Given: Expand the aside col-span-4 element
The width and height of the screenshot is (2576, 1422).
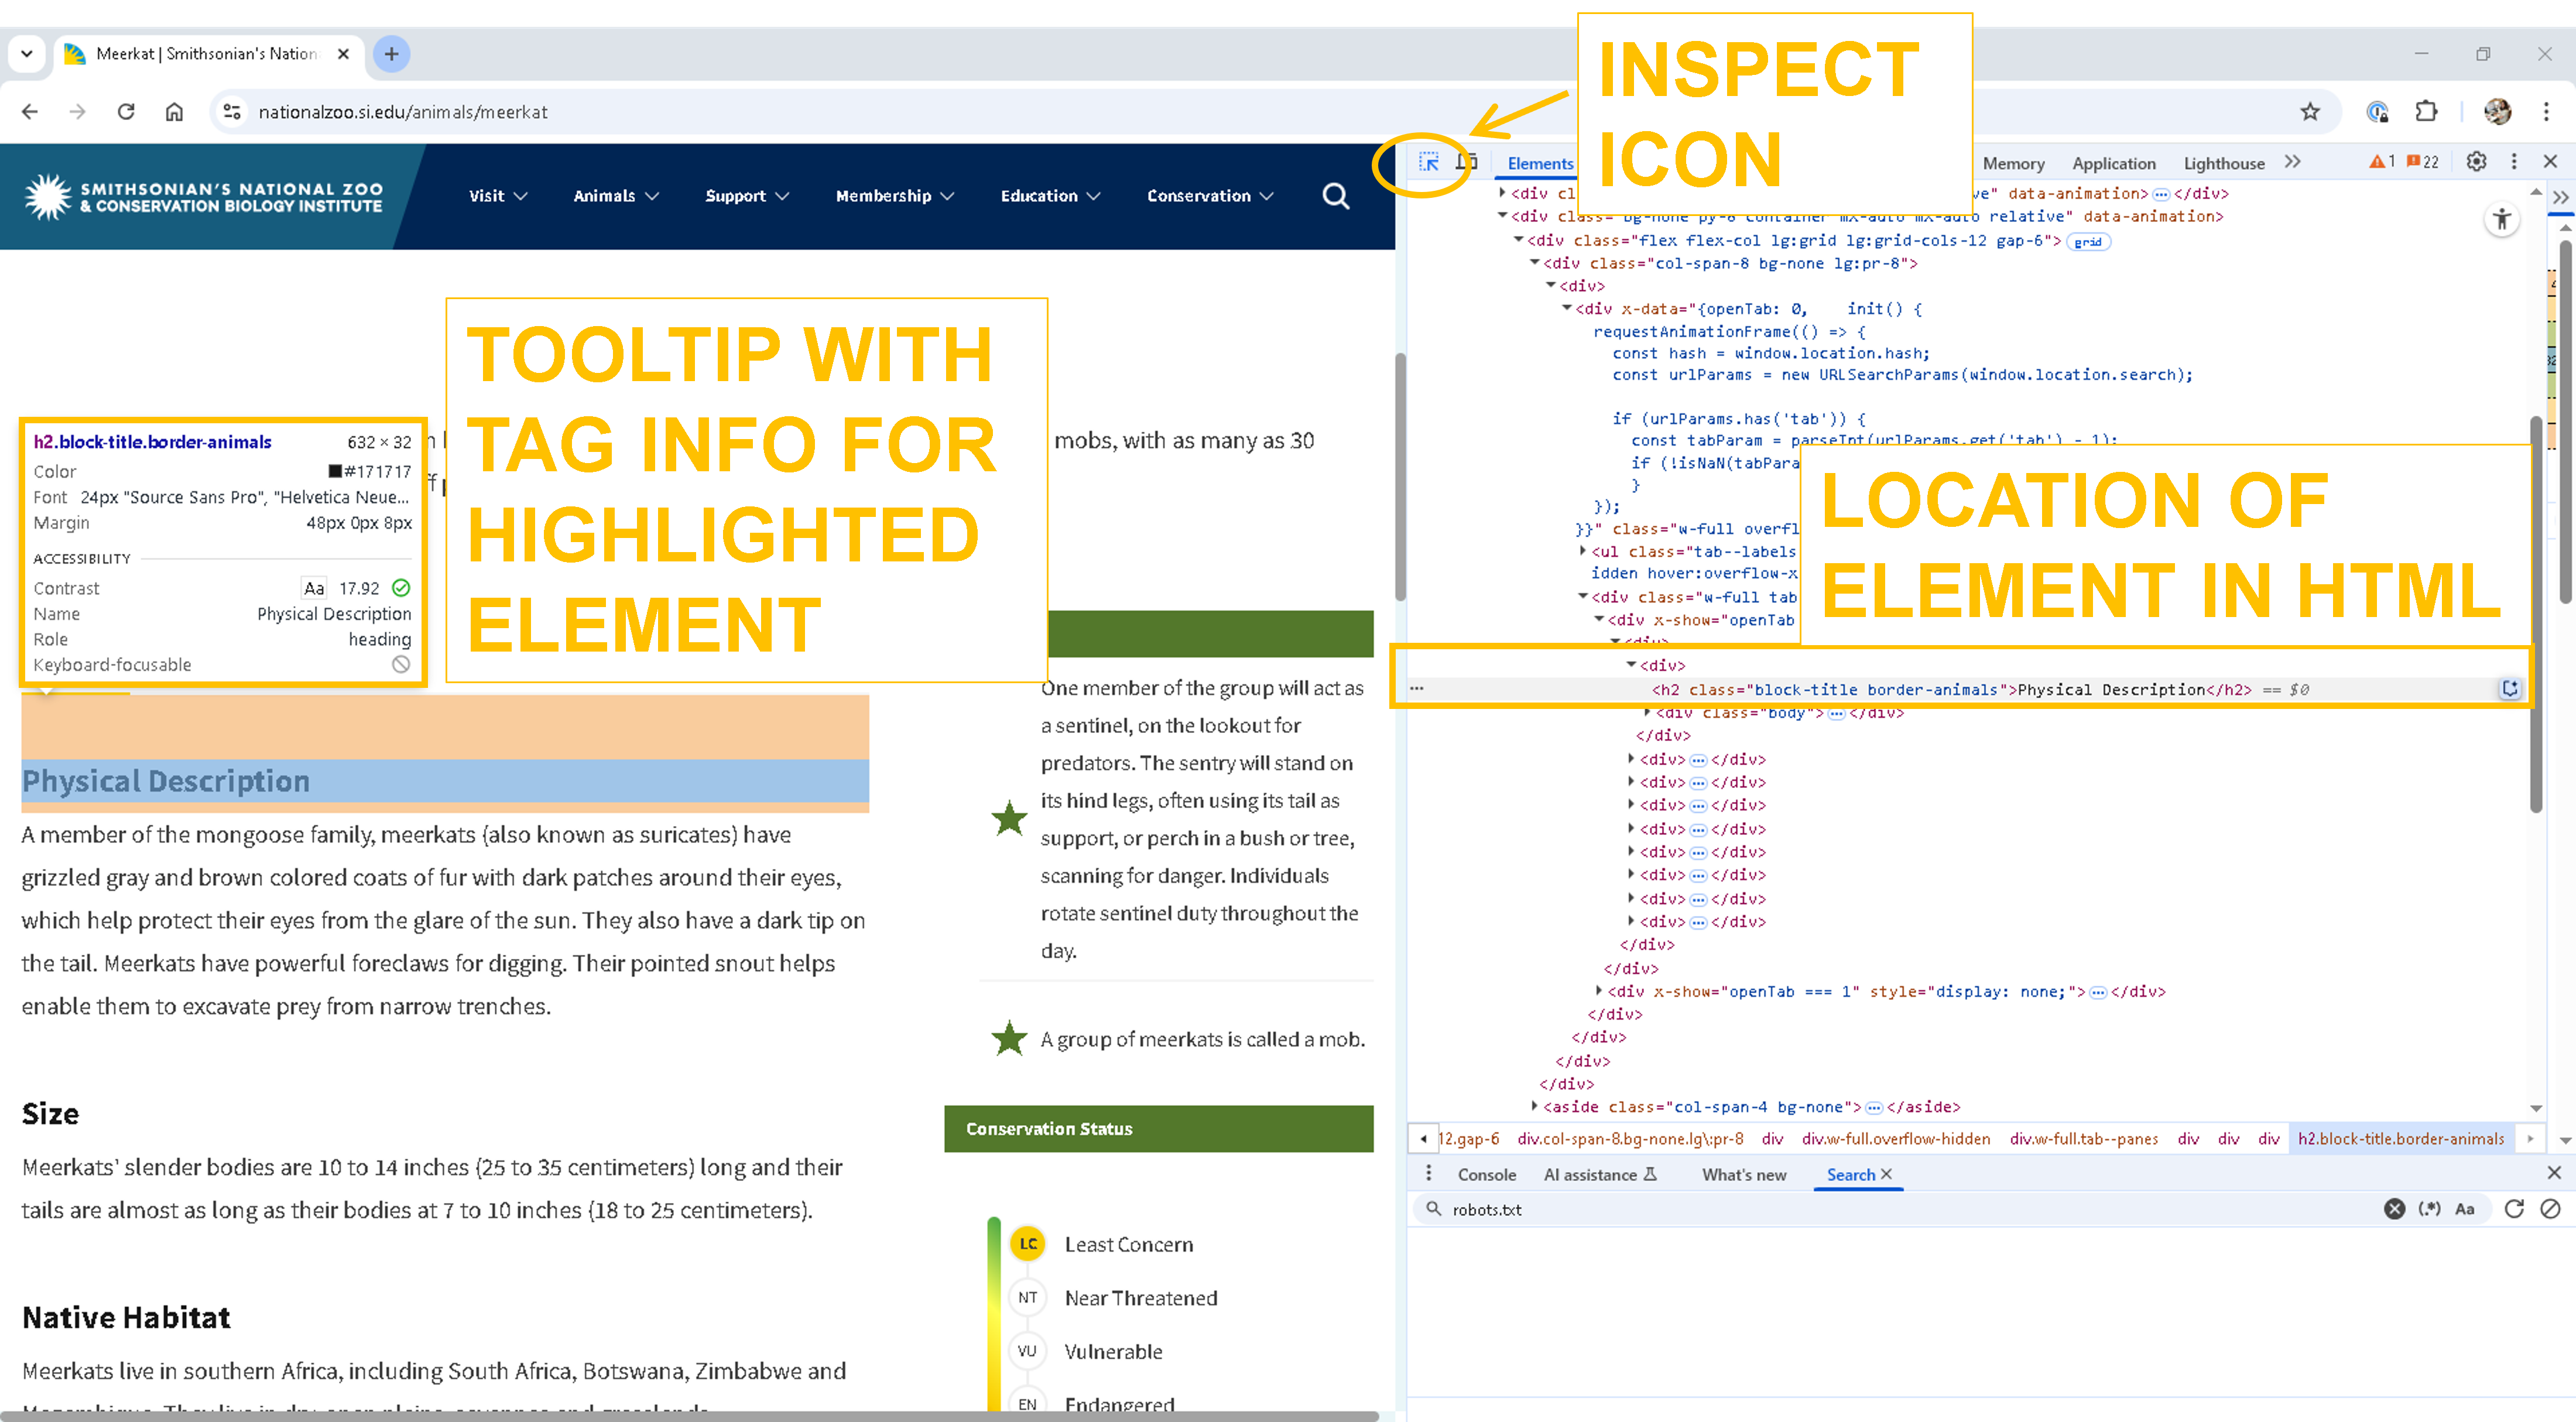Looking at the screenshot, I should (x=1536, y=1107).
